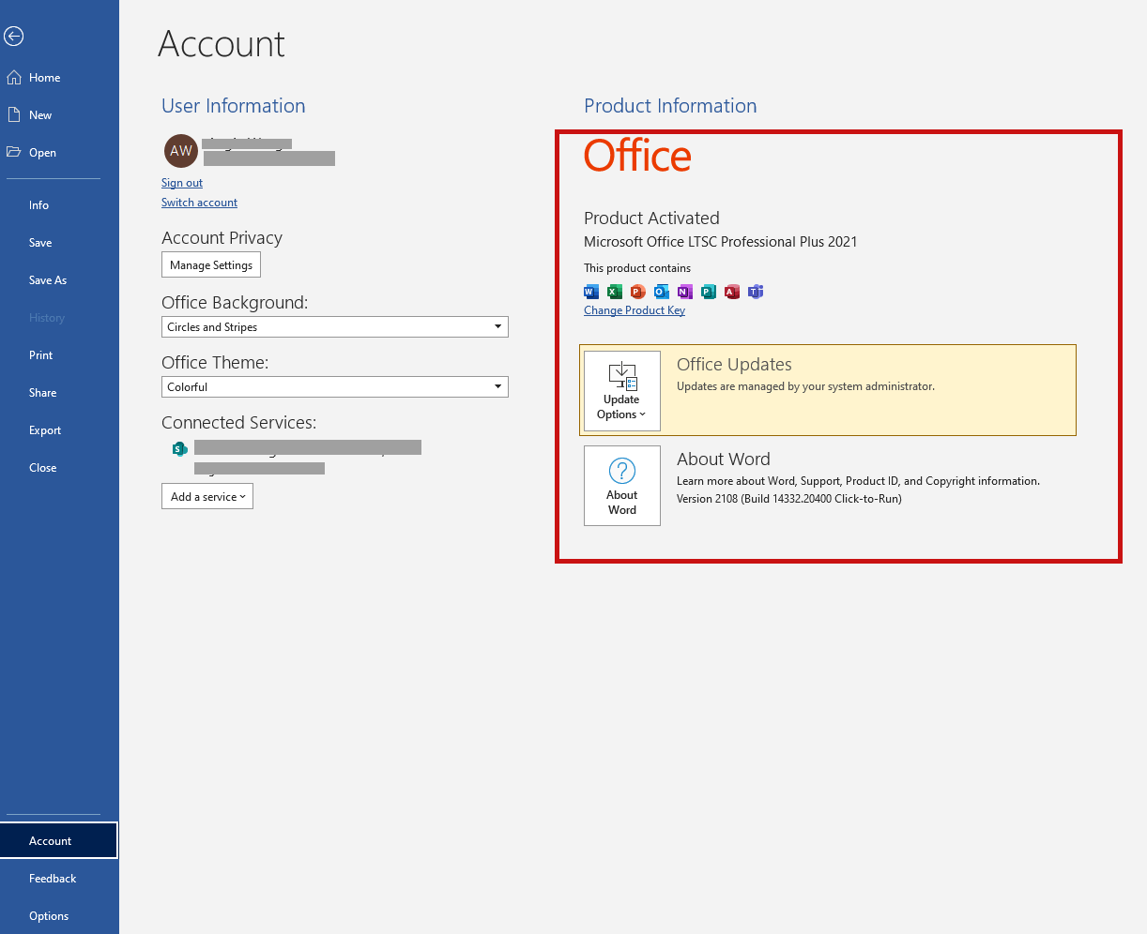The height and width of the screenshot is (934, 1147).
Task: Click the OneNote product icon
Action: [685, 292]
